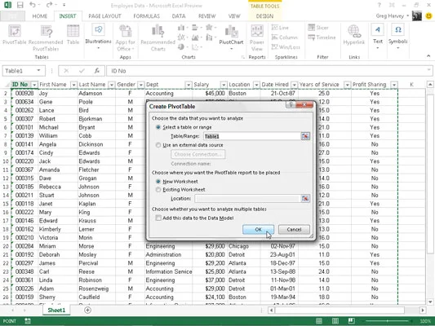Click the Save icon in quick access toolbar
This screenshot has height=326, width=435.
click(x=20, y=5)
